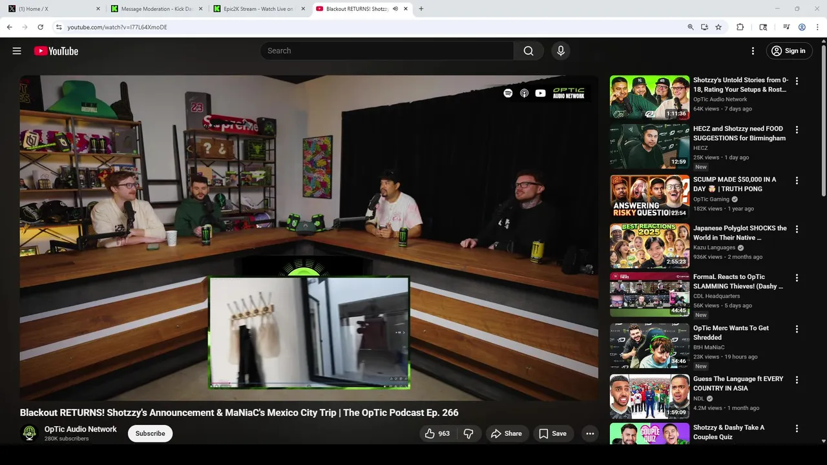Reload the current page
Viewport: 827px width, 465px height.
click(x=40, y=27)
